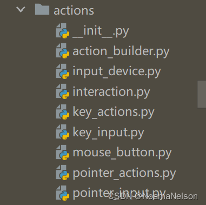Open pointer_actions.py in the tree
Viewport: 206px width, 205px height.
[x=124, y=173]
